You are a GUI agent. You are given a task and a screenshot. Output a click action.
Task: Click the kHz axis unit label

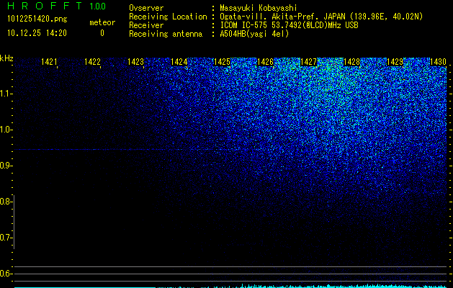pyautogui.click(x=6, y=58)
